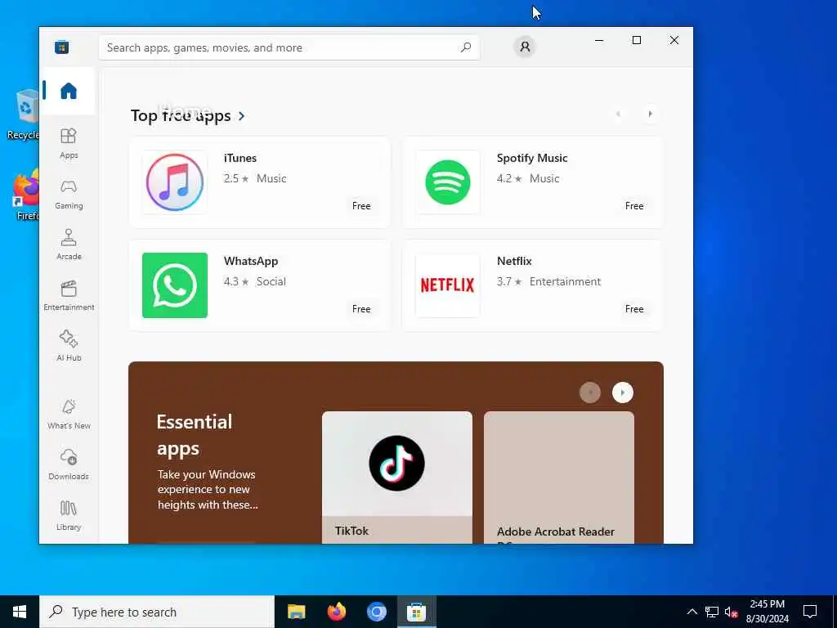Launch Chromium browser from the taskbar
The image size is (837, 628).
tap(376, 612)
